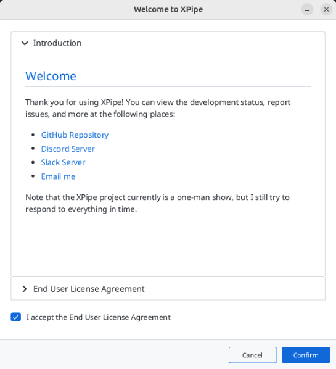Collapse the Introduction section chevron
Screen dimensions: 336x369
[x=25, y=43]
